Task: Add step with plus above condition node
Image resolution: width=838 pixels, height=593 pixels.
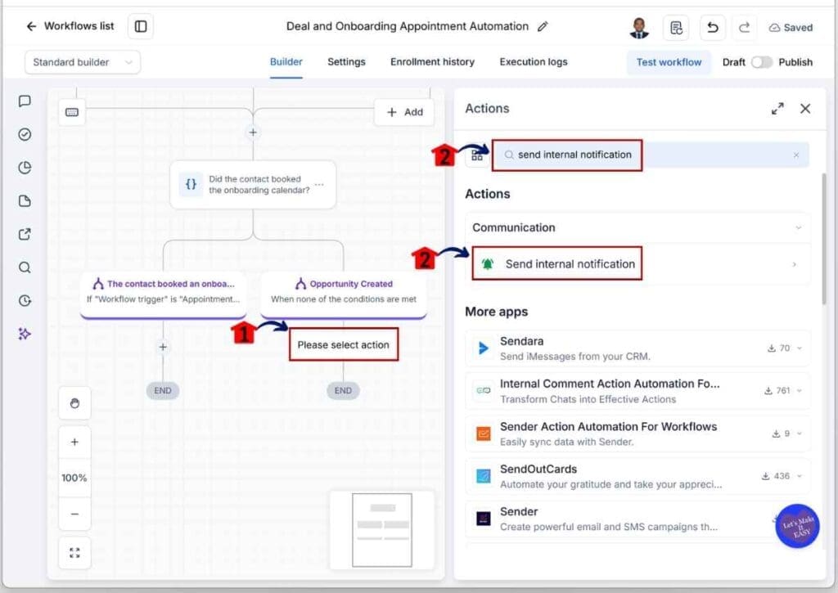Action: pyautogui.click(x=253, y=132)
